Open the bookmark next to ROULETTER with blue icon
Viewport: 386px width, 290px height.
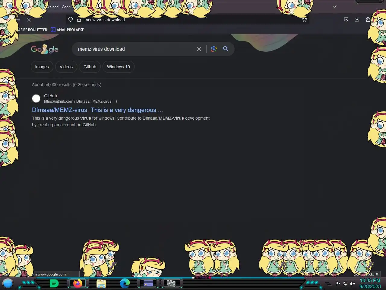[x=68, y=30]
